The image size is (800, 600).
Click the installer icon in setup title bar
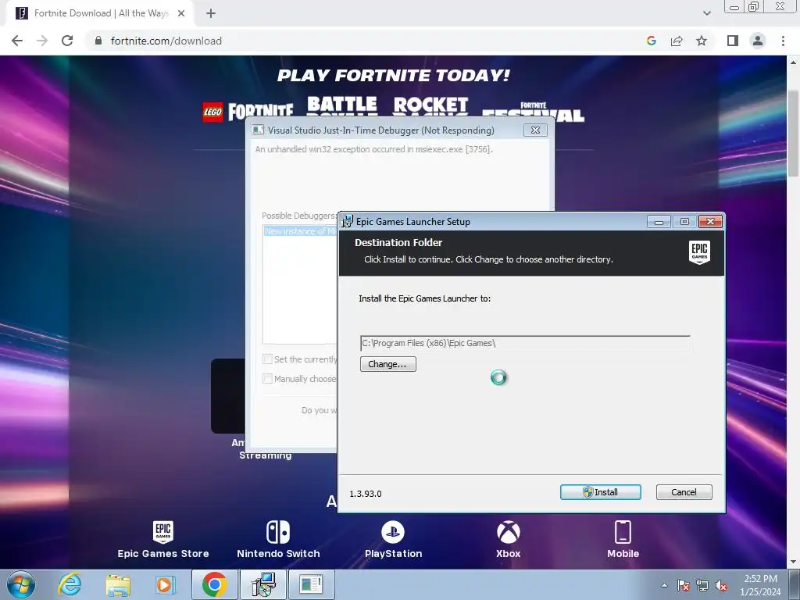coord(348,221)
